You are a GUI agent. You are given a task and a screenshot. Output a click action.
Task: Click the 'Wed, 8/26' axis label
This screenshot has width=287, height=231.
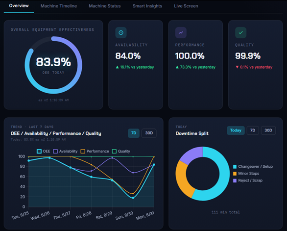(40, 216)
